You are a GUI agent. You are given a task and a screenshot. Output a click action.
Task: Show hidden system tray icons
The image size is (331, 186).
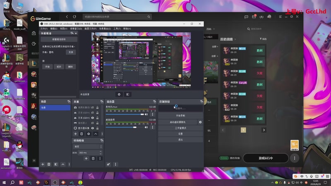(272, 182)
